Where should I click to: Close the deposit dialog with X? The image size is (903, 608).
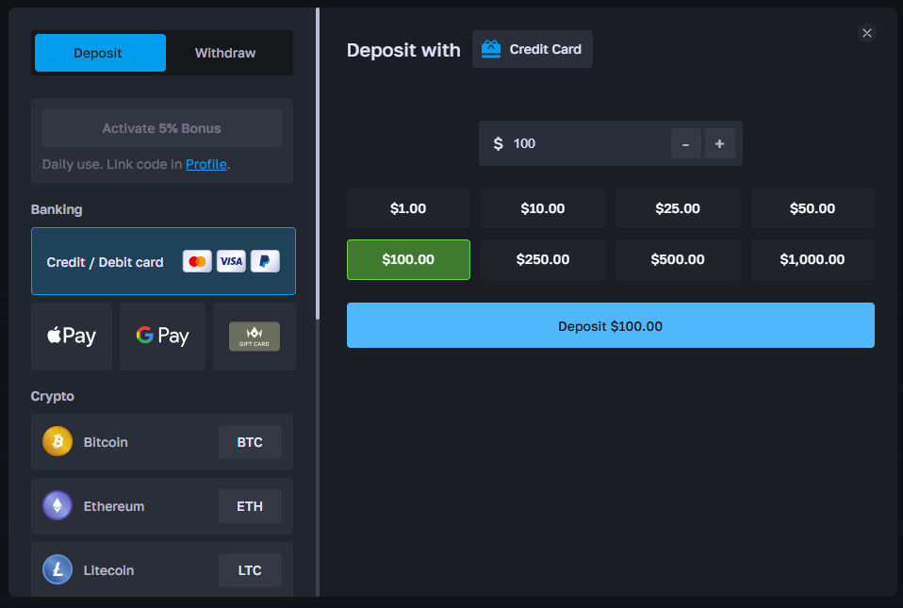click(867, 33)
